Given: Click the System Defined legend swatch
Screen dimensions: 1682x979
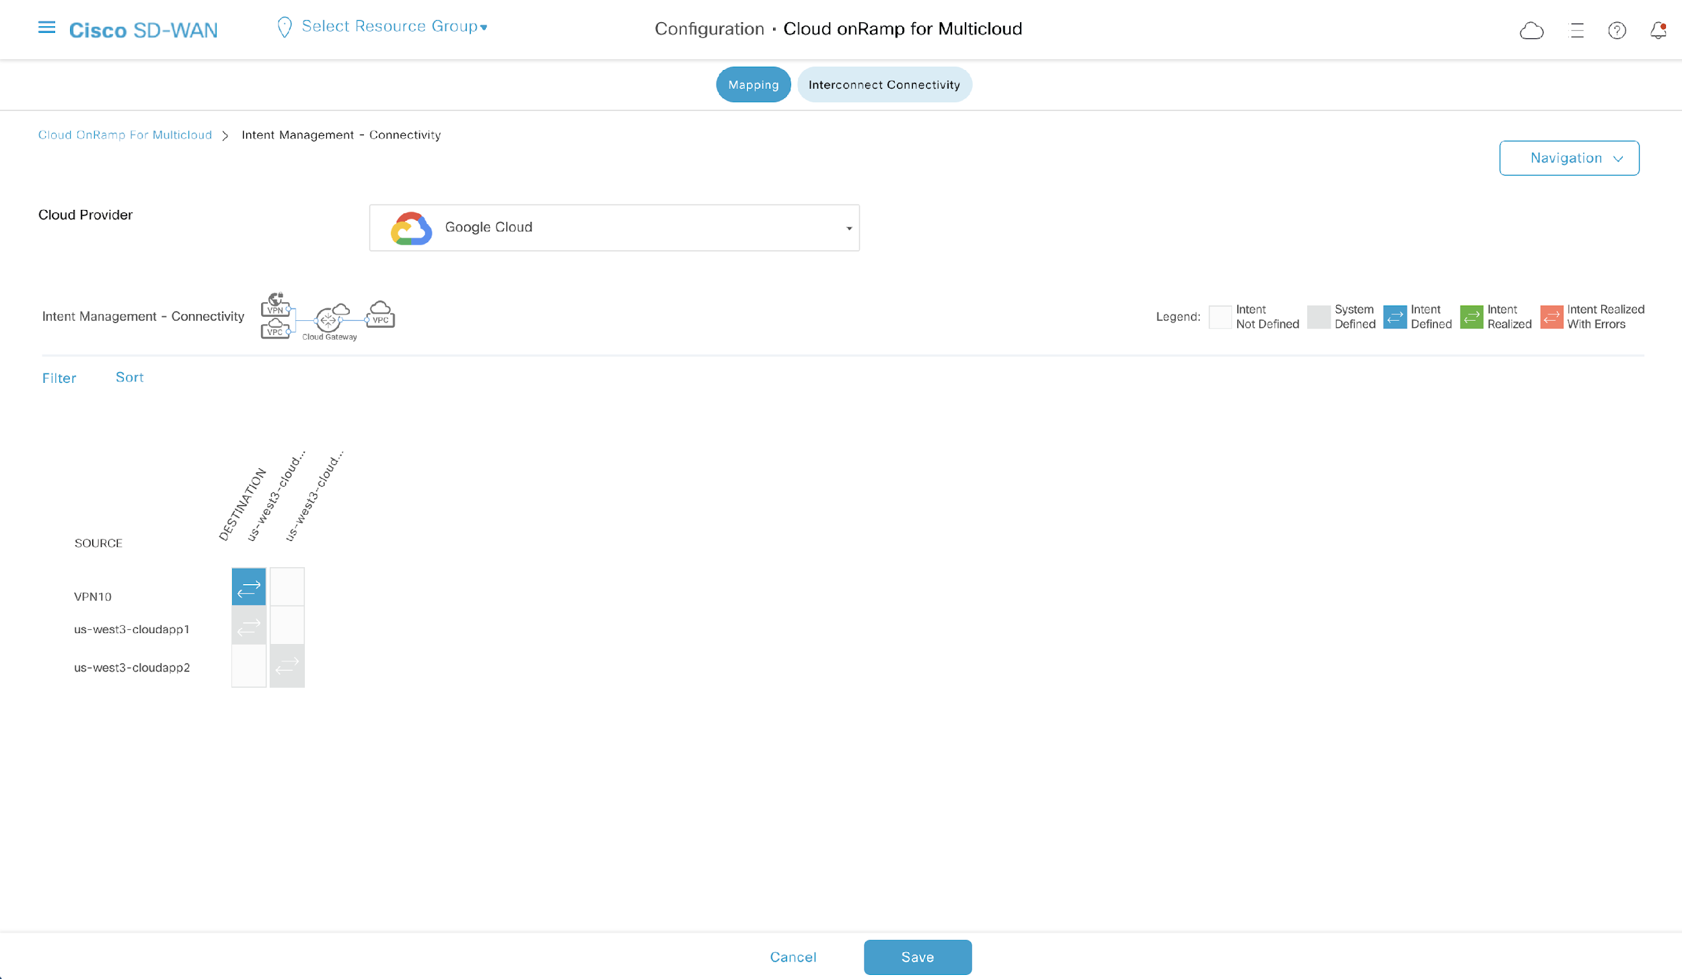Looking at the screenshot, I should point(1319,317).
